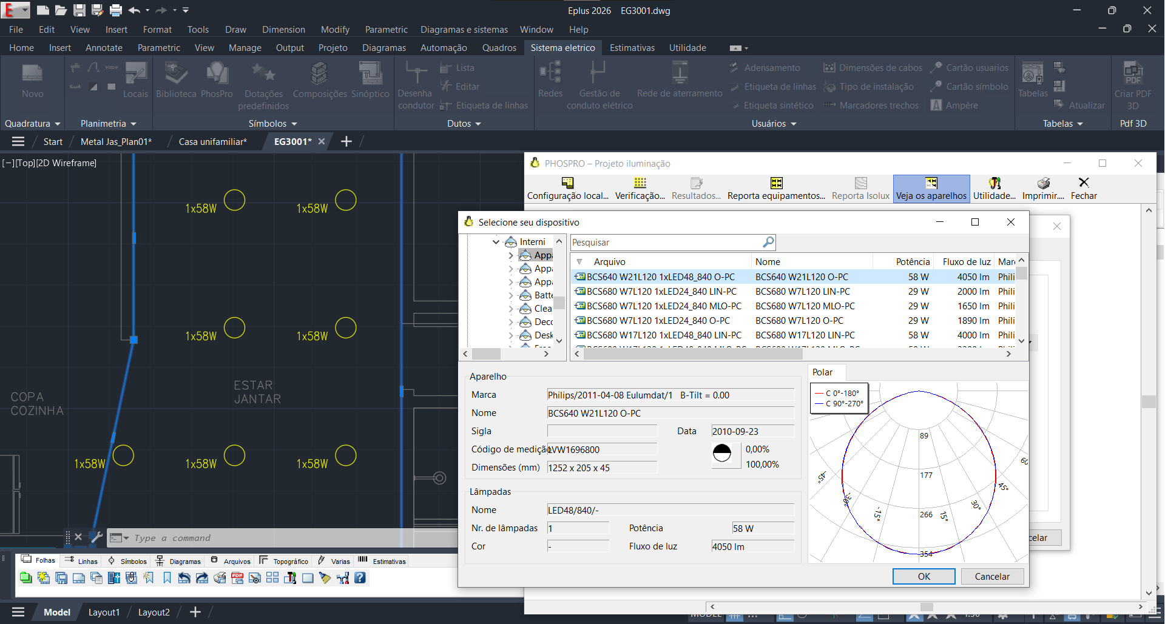This screenshot has height=624, width=1165.
Task: Collapse the Interni tree node
Action: coord(496,242)
